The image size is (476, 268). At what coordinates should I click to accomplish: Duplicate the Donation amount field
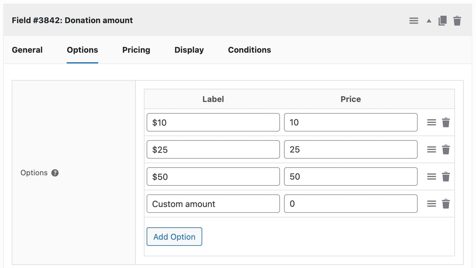(x=443, y=20)
